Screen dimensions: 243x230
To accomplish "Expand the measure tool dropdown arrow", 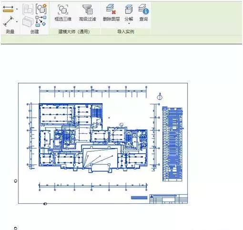I will [x=17, y=9].
